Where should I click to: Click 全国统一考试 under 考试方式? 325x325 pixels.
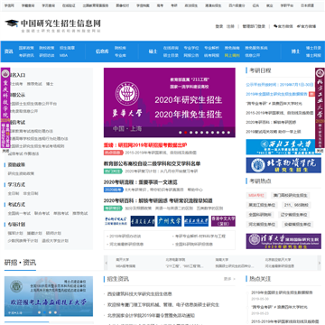pos(19,213)
